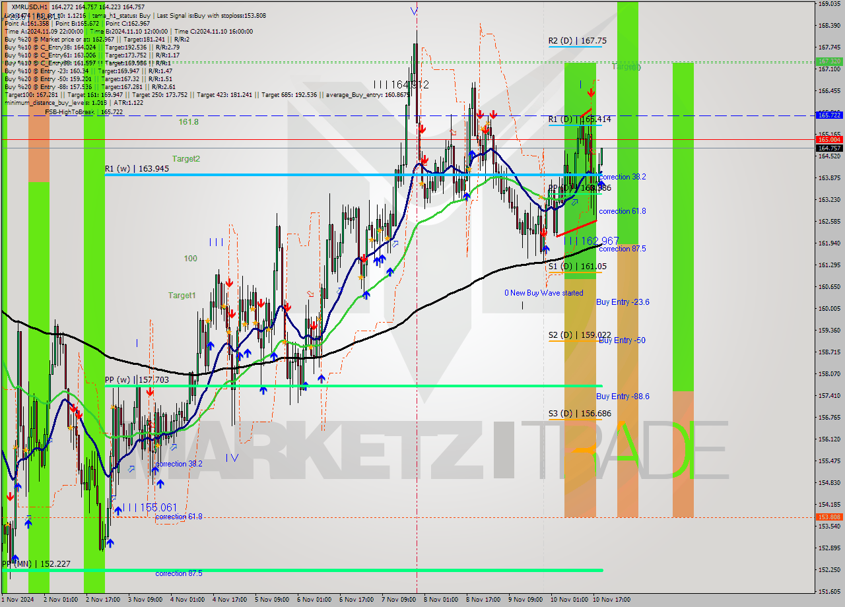
Task: Click the Buy Entry -50 label
Action: point(622,340)
